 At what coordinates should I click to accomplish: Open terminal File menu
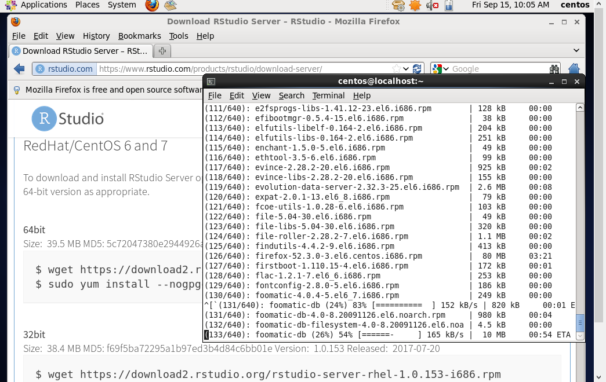tap(215, 95)
